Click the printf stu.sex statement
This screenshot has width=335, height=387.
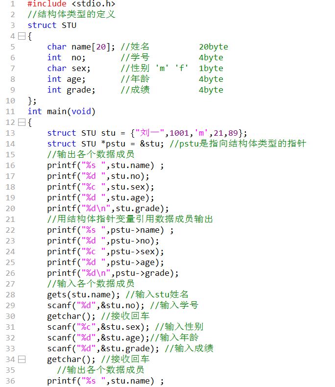[101, 187]
